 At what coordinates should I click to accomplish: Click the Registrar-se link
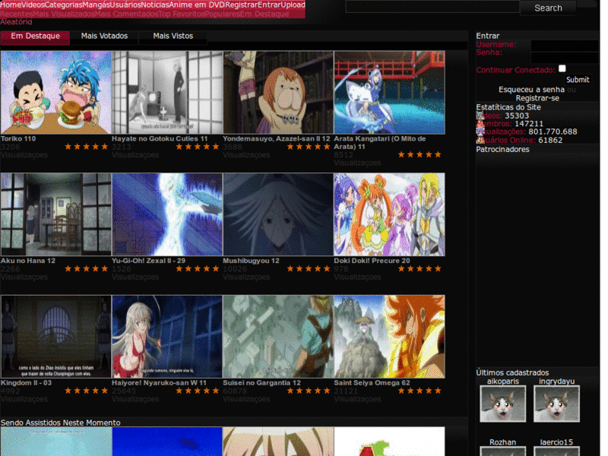point(537,98)
